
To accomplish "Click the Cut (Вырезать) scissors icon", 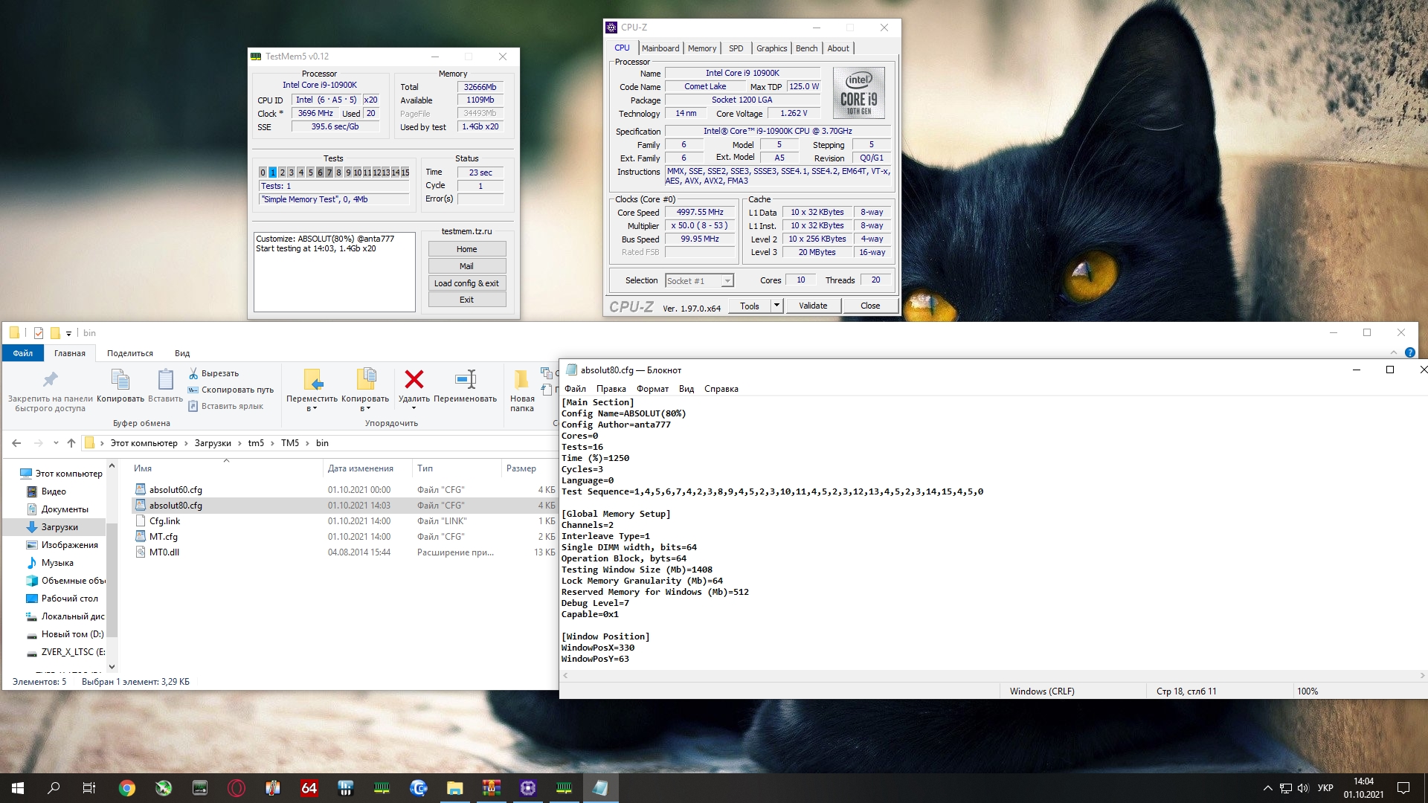I will 193,373.
